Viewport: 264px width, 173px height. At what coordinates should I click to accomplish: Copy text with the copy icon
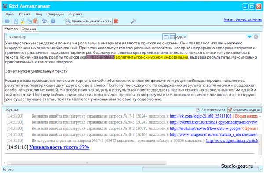click(x=29, y=21)
